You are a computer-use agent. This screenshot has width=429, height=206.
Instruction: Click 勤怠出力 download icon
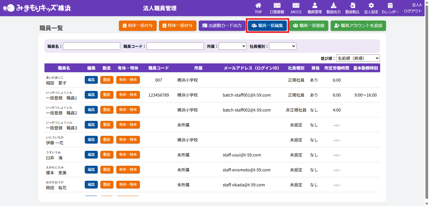coord(333,6)
